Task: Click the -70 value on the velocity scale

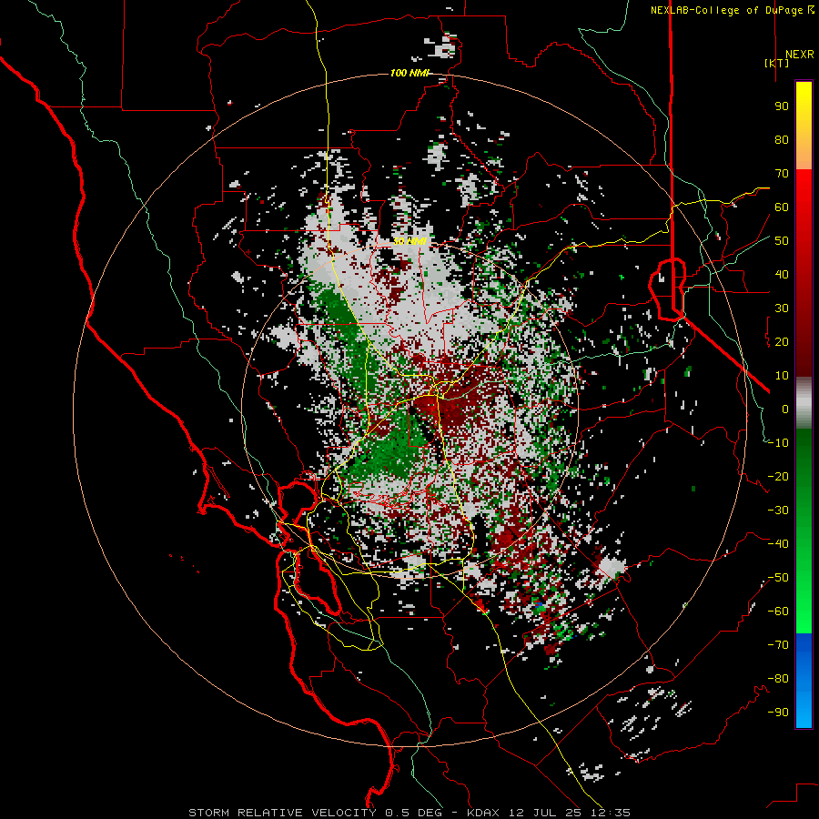Action: [x=778, y=645]
